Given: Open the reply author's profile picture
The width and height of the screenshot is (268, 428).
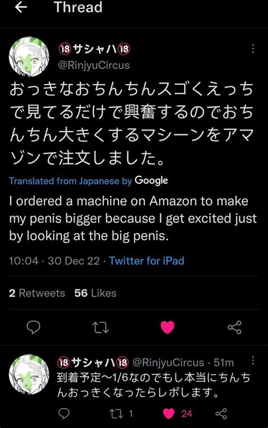Looking at the screenshot, I should point(29,374).
